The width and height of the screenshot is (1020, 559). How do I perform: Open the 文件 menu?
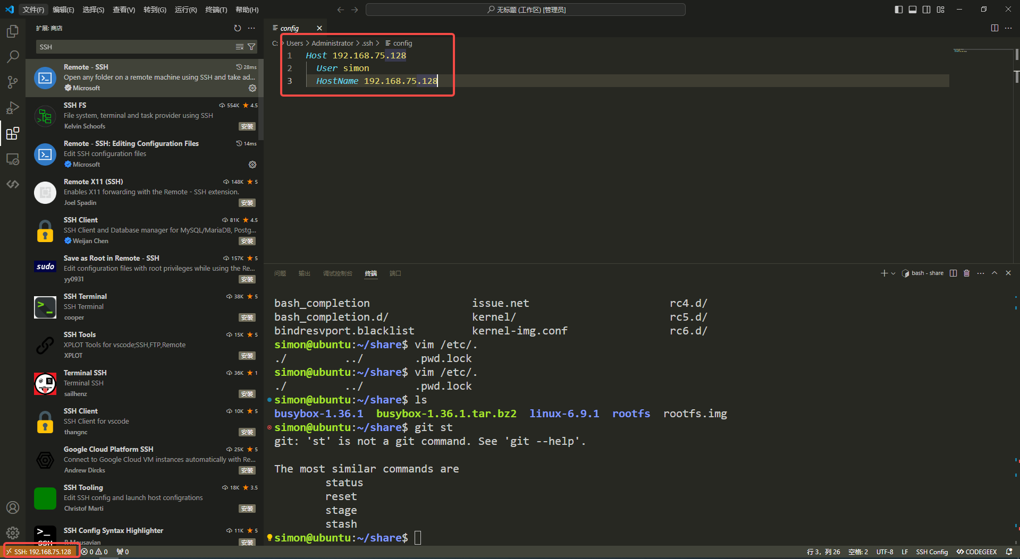point(33,9)
